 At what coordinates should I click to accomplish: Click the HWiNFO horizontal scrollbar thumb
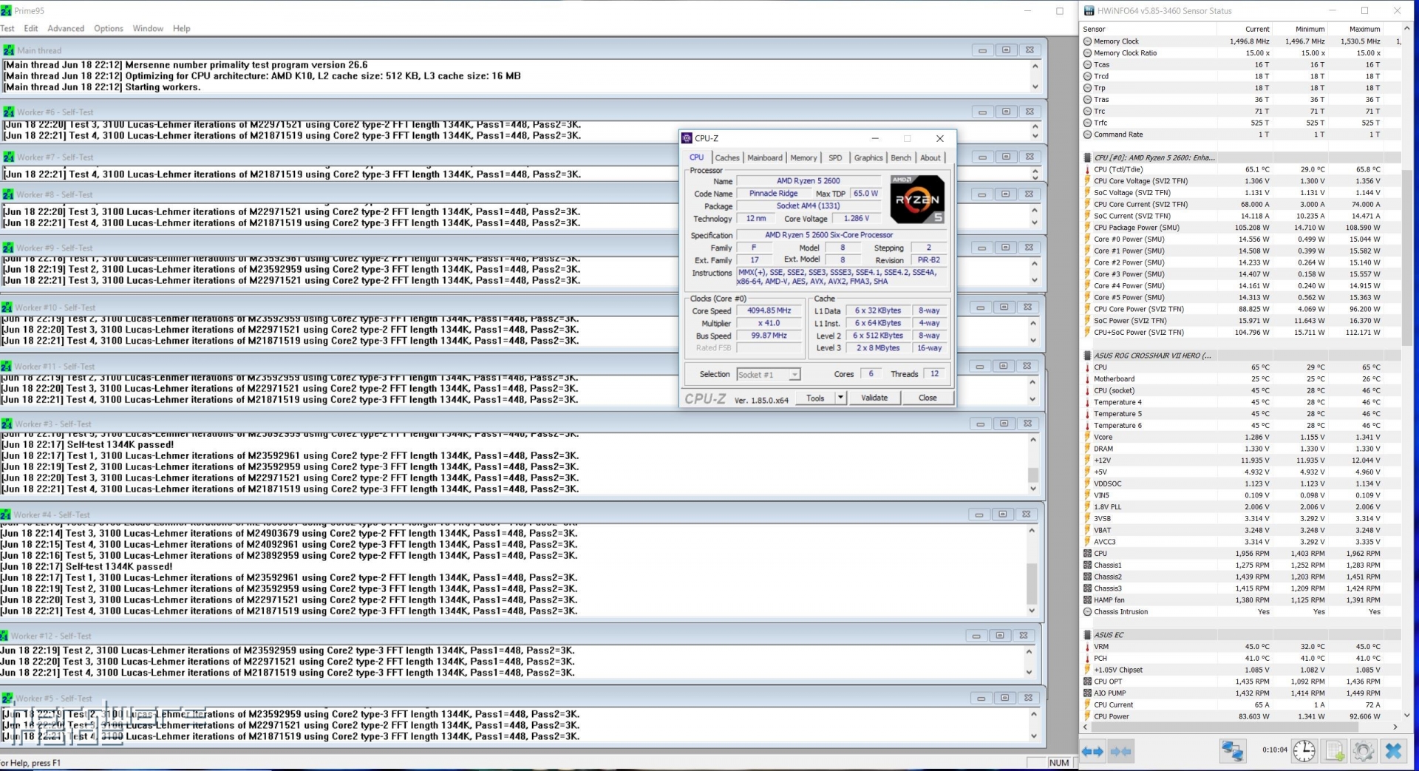(x=1225, y=727)
